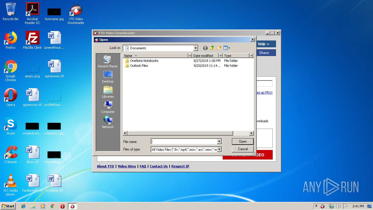This screenshot has width=373, height=210.
Task: Select Skype desktop shortcut
Action: click(x=10, y=126)
